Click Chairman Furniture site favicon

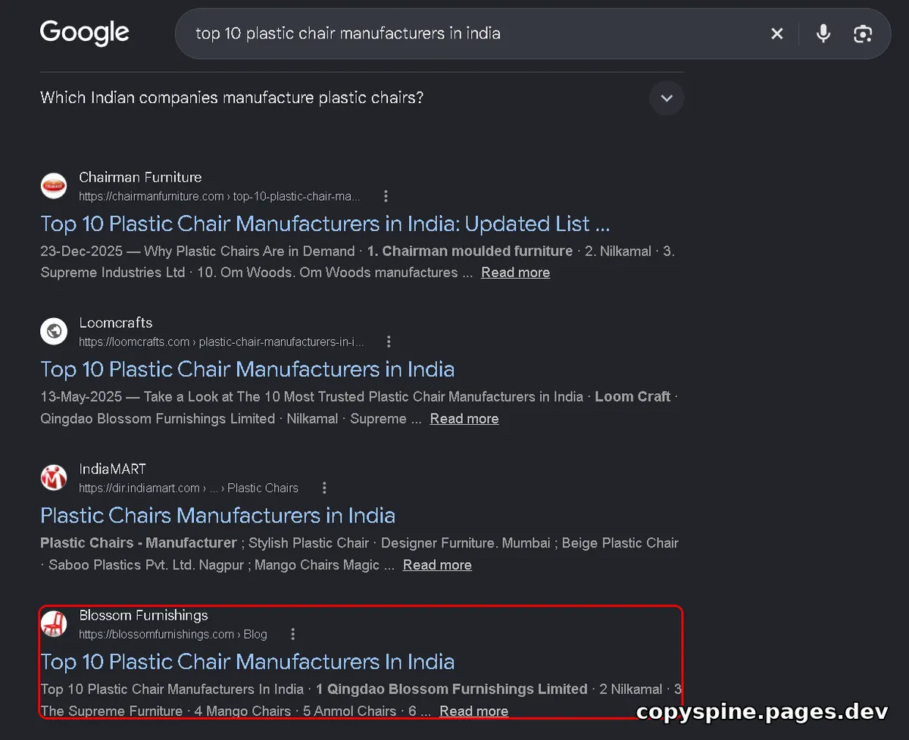54,186
